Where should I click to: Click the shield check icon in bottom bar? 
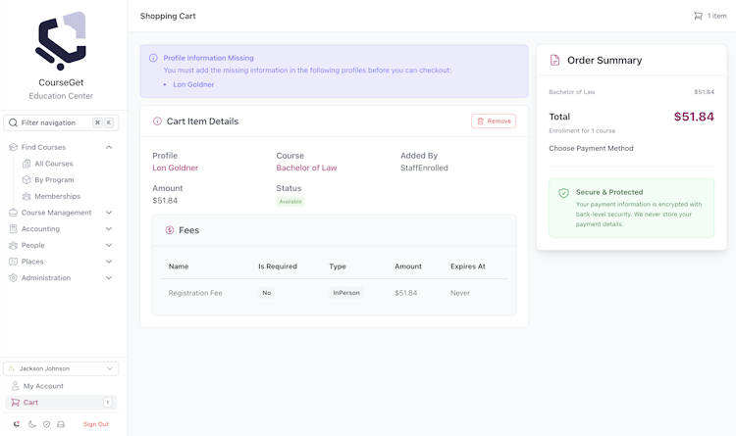46,424
